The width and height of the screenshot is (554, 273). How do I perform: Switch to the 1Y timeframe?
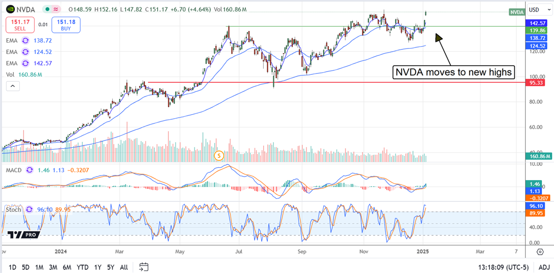[97, 267]
